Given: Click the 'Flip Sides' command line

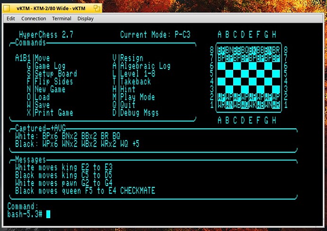Looking at the screenshot, I should point(50,81).
